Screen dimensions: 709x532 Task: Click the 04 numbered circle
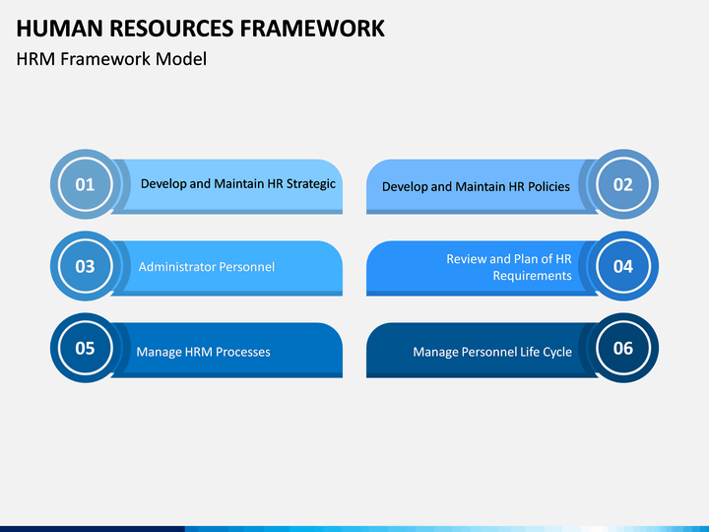[623, 266]
